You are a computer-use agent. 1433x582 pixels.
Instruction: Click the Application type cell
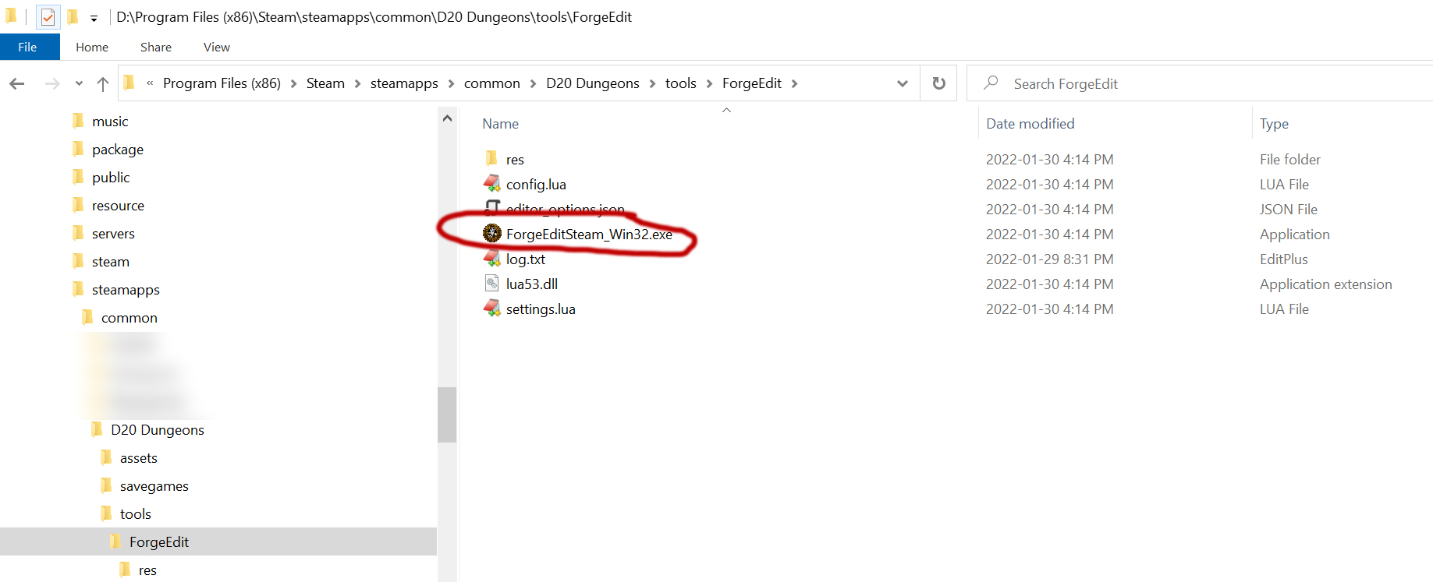coord(1294,235)
